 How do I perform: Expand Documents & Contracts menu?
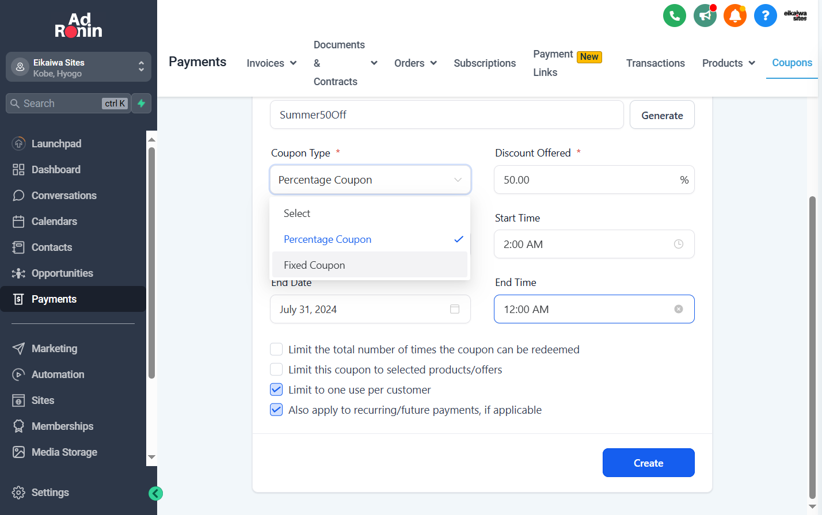pyautogui.click(x=345, y=63)
